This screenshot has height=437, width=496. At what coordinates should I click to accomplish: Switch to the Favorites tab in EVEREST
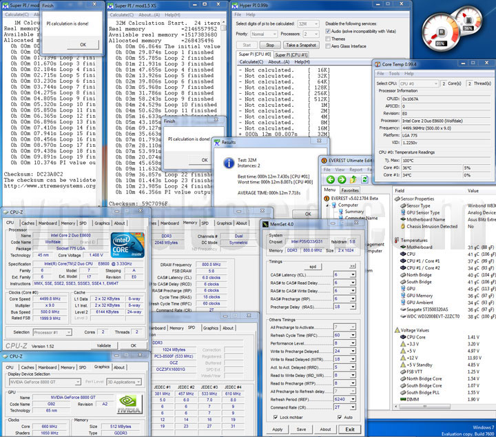350,190
